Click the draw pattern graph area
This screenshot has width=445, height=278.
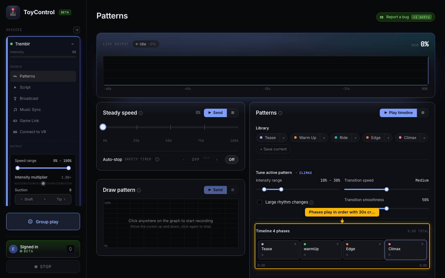tap(171, 223)
